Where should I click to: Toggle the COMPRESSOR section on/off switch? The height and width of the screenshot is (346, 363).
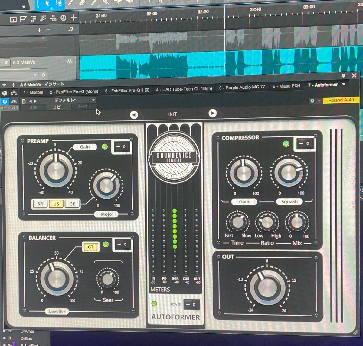click(x=305, y=143)
